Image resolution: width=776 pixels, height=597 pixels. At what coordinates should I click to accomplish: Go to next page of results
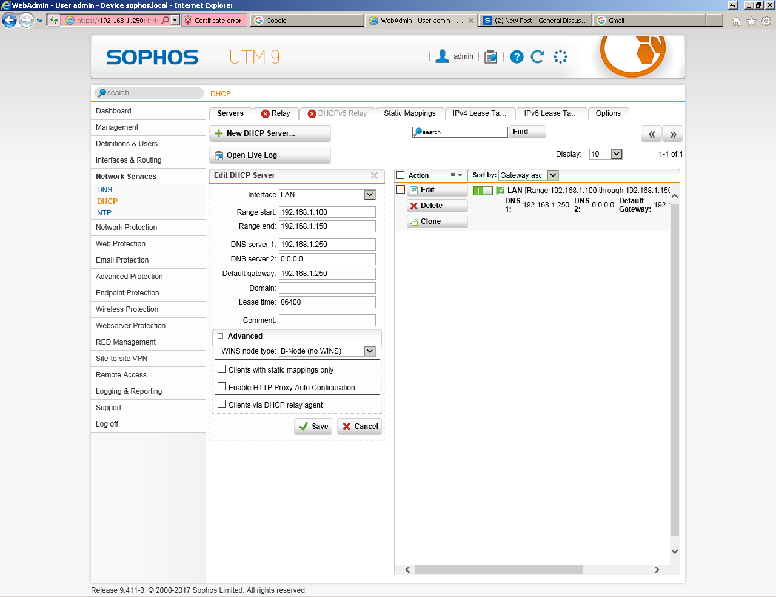point(673,134)
